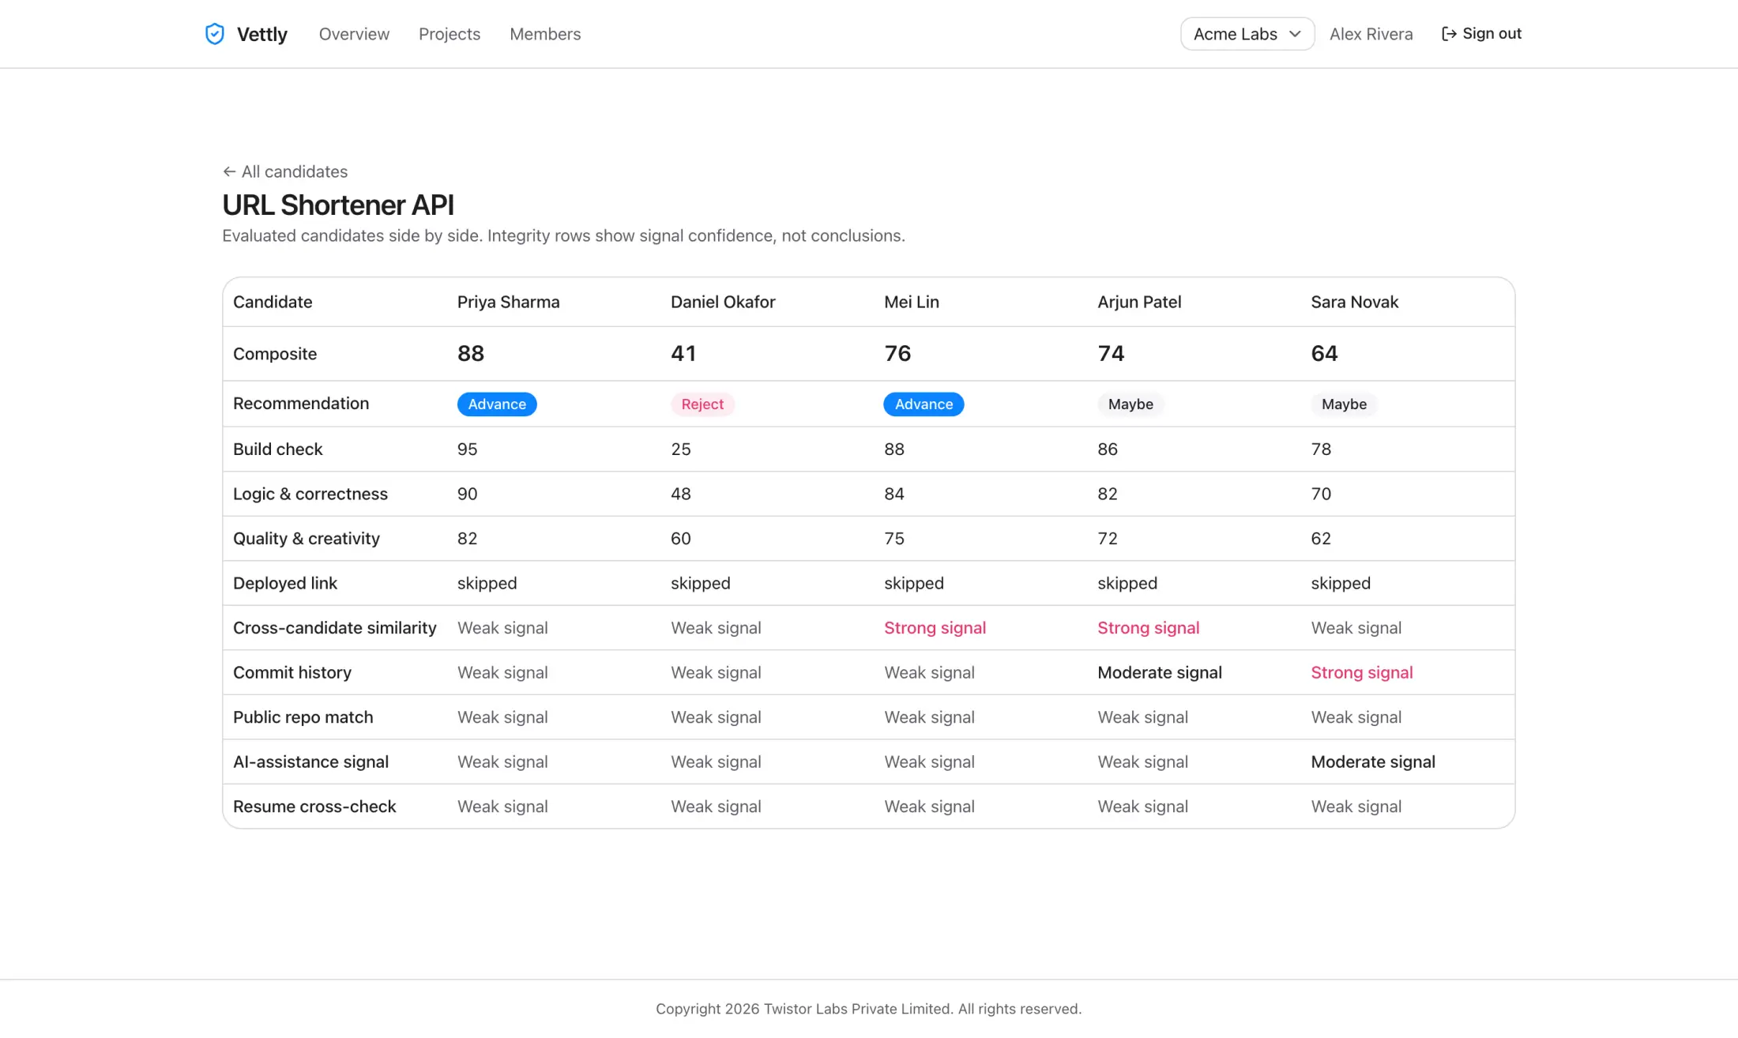Image resolution: width=1738 pixels, height=1038 pixels.
Task: Click Priya Sharma's Advance badge
Action: click(497, 404)
